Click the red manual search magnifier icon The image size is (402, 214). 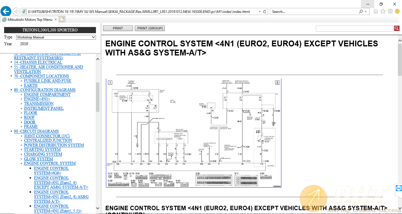pyautogui.click(x=396, y=28)
